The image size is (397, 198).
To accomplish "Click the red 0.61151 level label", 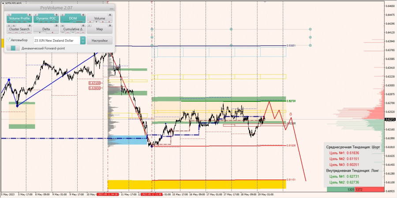I will point(291,179).
